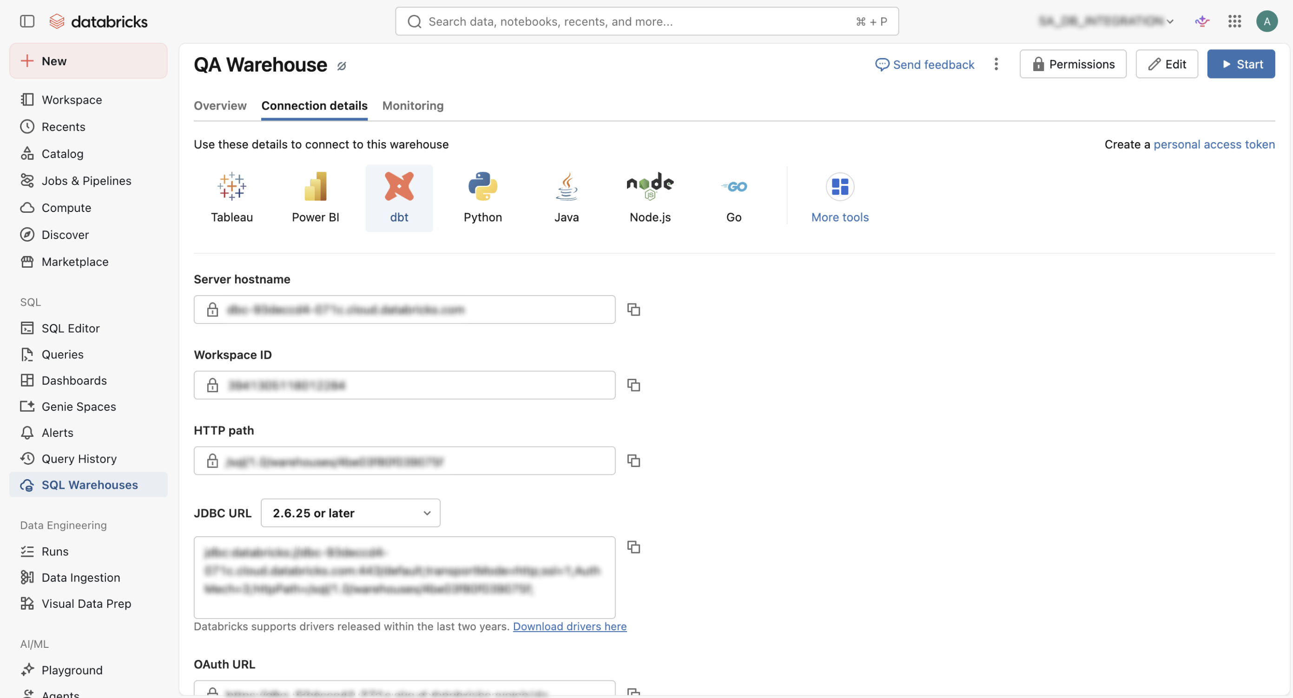1293x698 pixels.
Task: Click the HTTP path field
Action: point(404,461)
